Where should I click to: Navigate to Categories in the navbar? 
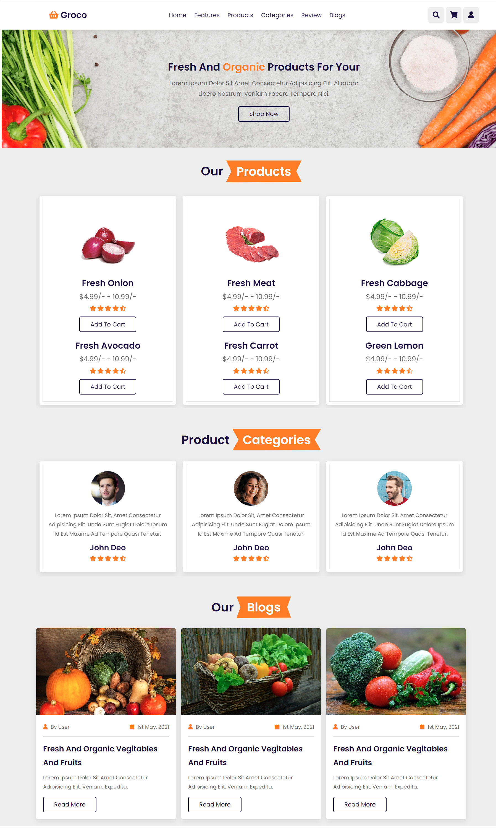tap(277, 15)
